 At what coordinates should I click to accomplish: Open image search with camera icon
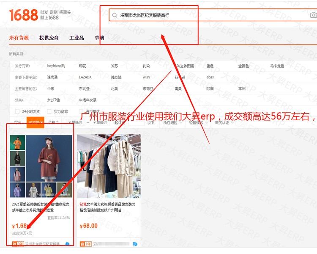point(313,15)
